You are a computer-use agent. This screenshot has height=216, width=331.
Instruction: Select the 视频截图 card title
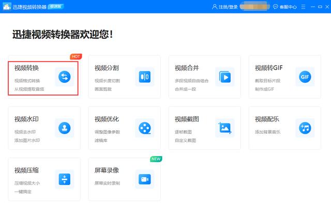187,119
